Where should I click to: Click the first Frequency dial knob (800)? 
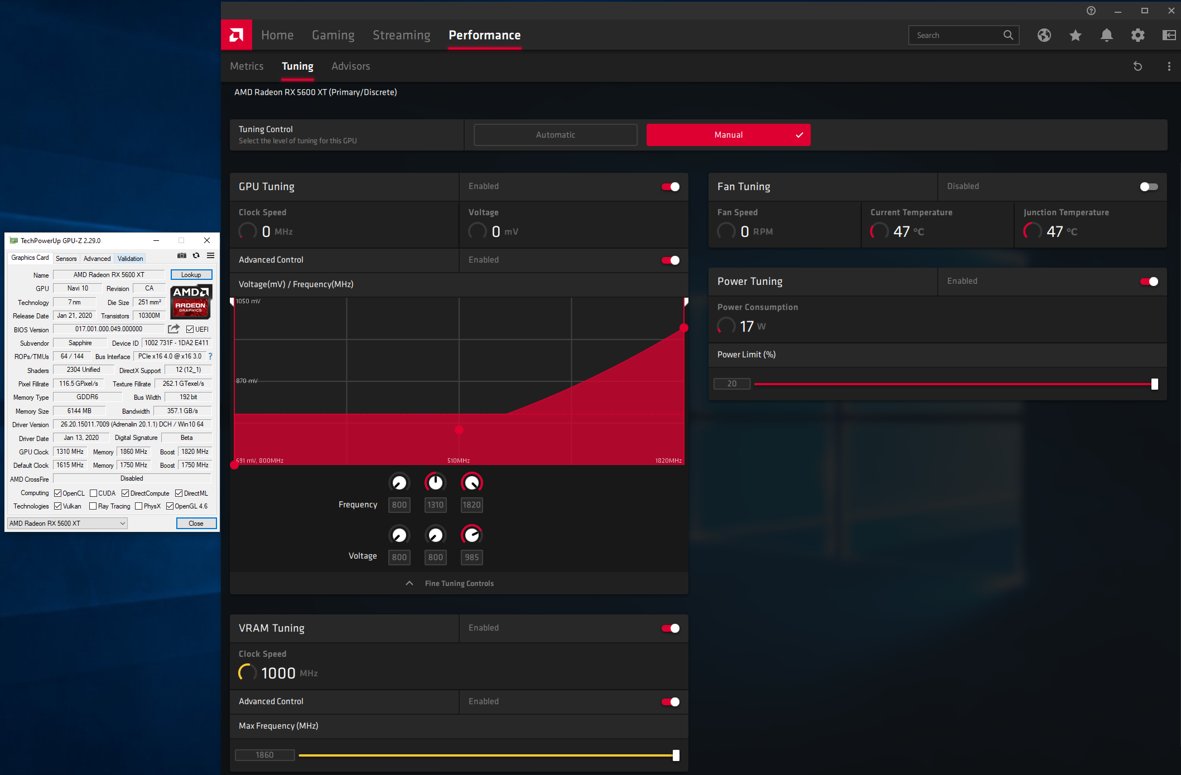(x=399, y=482)
